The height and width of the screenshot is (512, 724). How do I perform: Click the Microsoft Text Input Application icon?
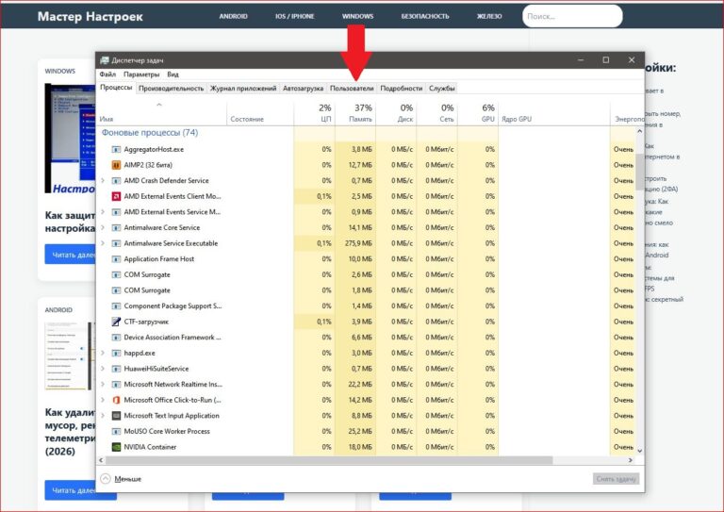tap(116, 416)
